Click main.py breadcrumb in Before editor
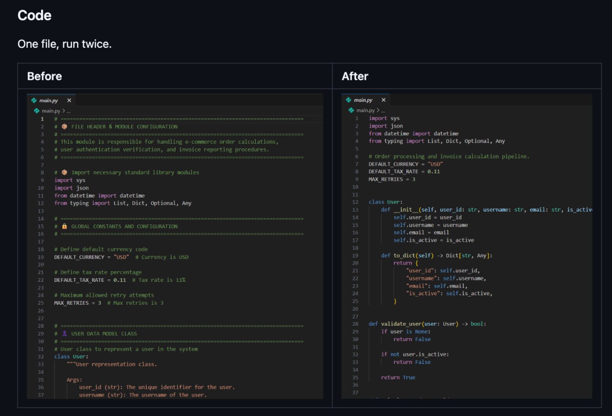 [x=51, y=111]
